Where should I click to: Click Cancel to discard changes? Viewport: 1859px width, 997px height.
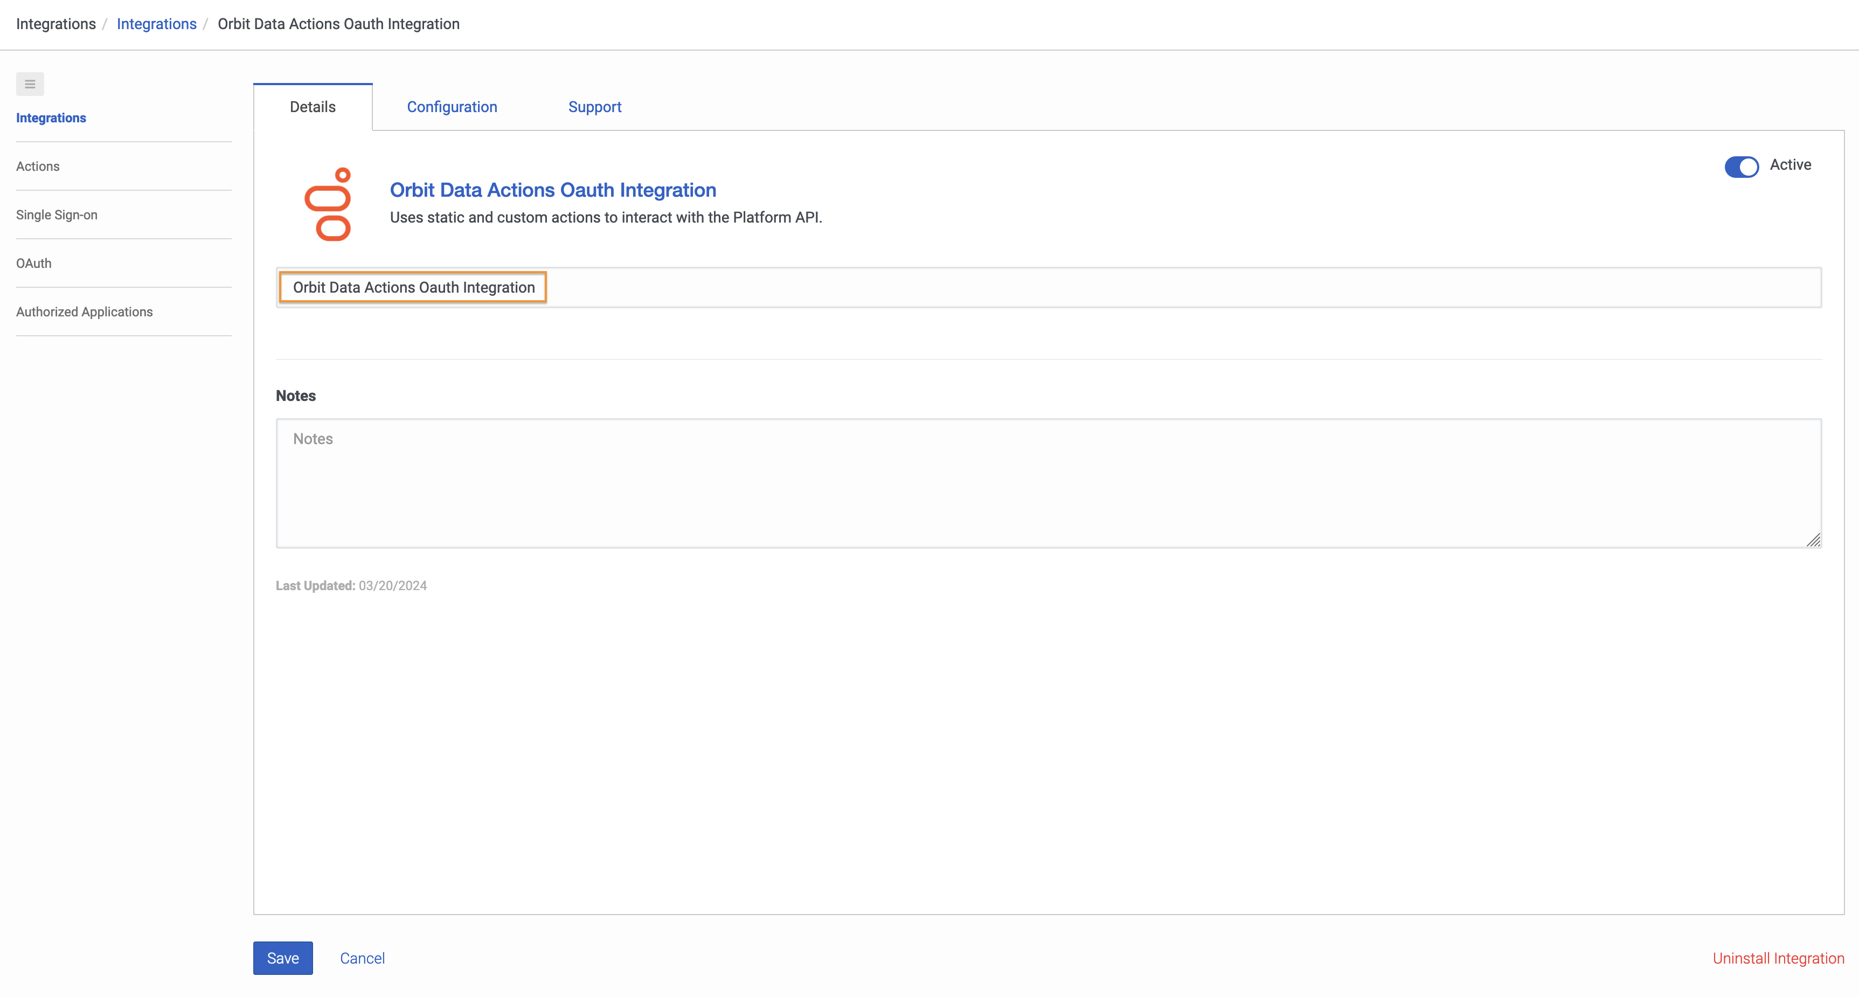coord(362,958)
